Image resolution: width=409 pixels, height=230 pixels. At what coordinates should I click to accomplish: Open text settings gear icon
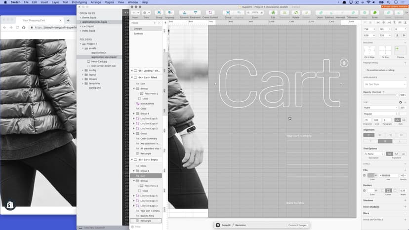[x=400, y=102]
